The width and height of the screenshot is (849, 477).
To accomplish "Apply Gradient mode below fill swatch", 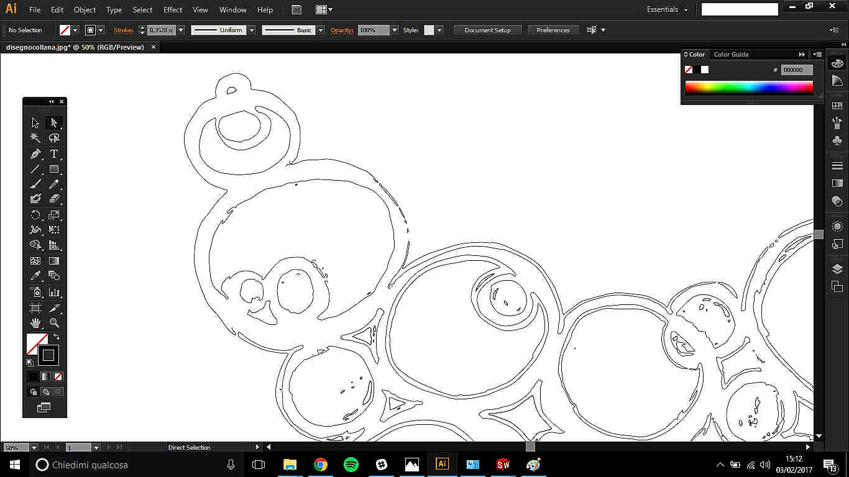I will point(45,376).
